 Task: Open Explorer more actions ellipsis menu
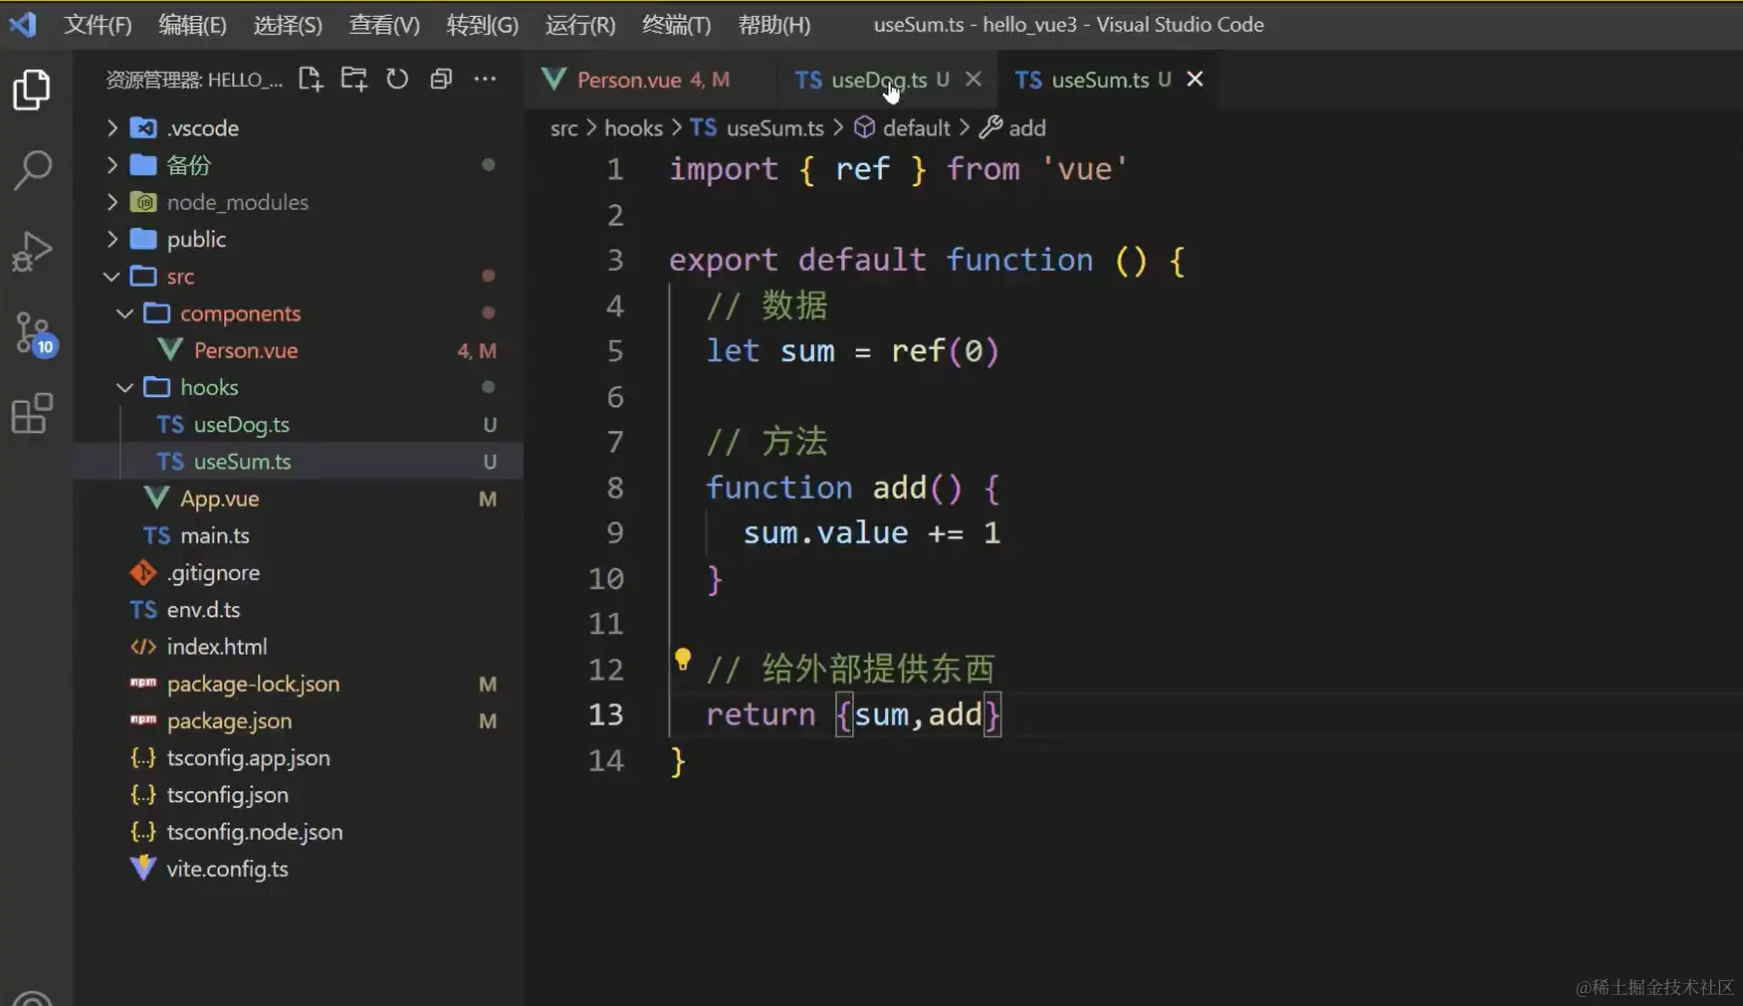point(485,80)
